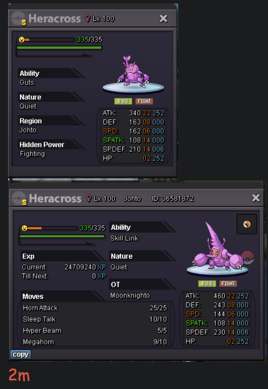268x389 pixels.
Task: Click the green HP bar in the top window
Action: [60, 48]
